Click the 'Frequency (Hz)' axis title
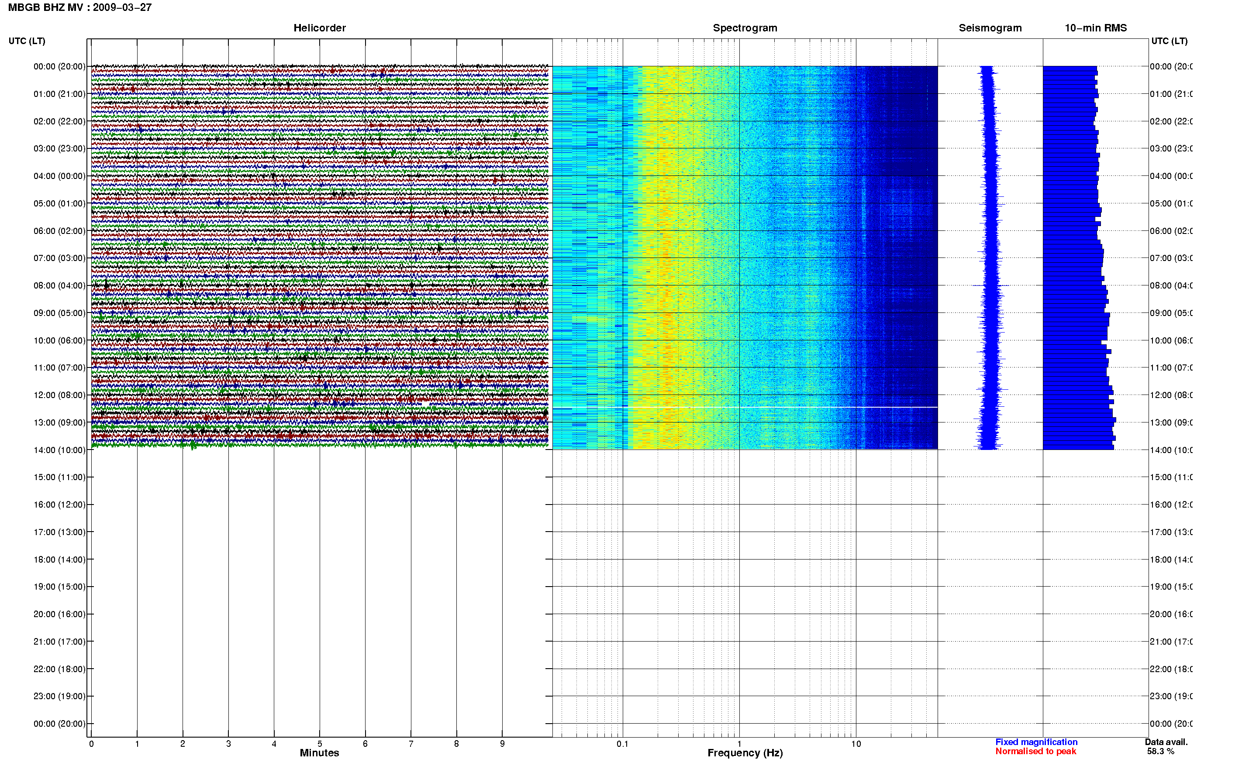Viewport: 1242px width, 776px height. click(745, 753)
